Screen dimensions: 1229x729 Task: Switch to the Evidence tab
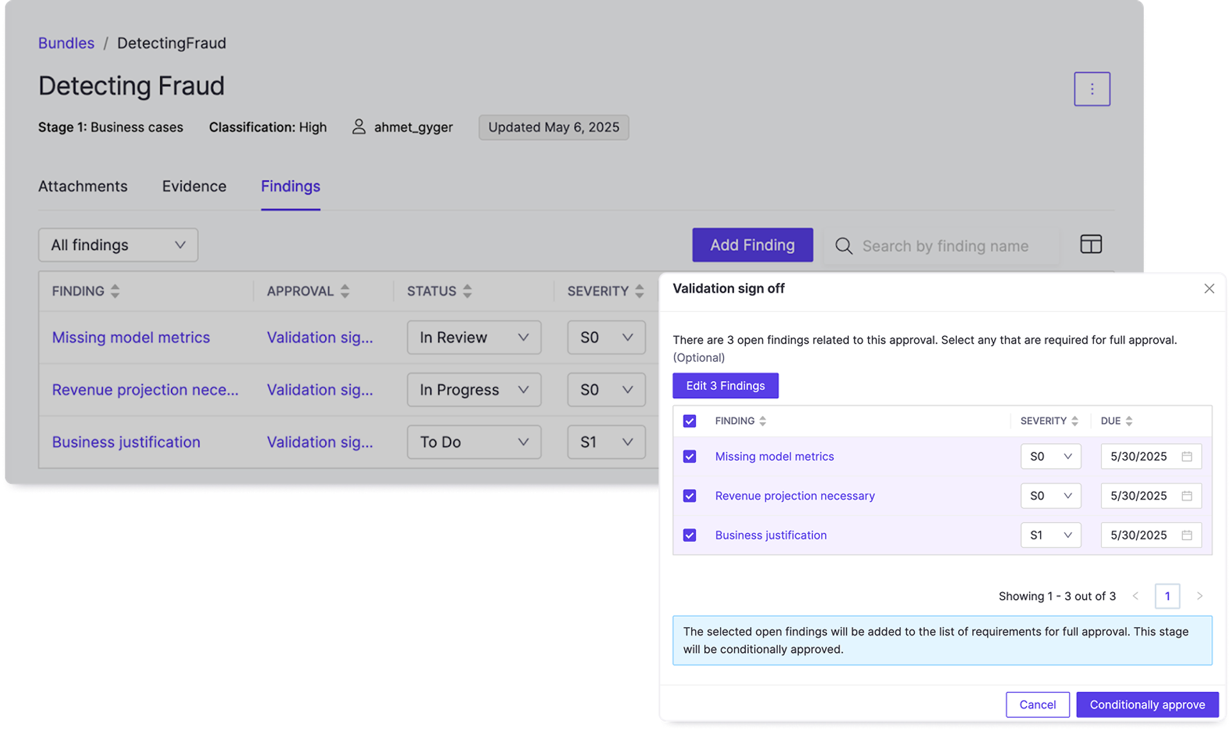[194, 186]
